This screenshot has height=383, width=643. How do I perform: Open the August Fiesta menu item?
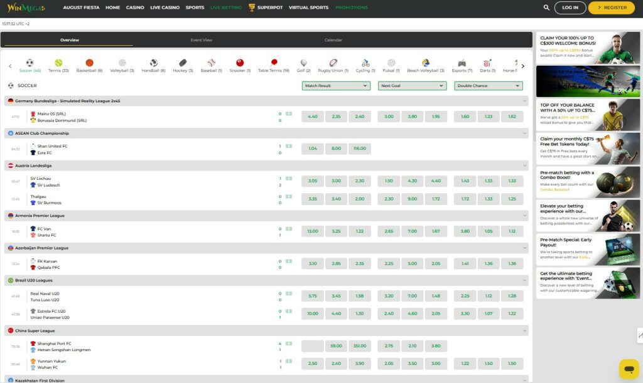tap(81, 8)
